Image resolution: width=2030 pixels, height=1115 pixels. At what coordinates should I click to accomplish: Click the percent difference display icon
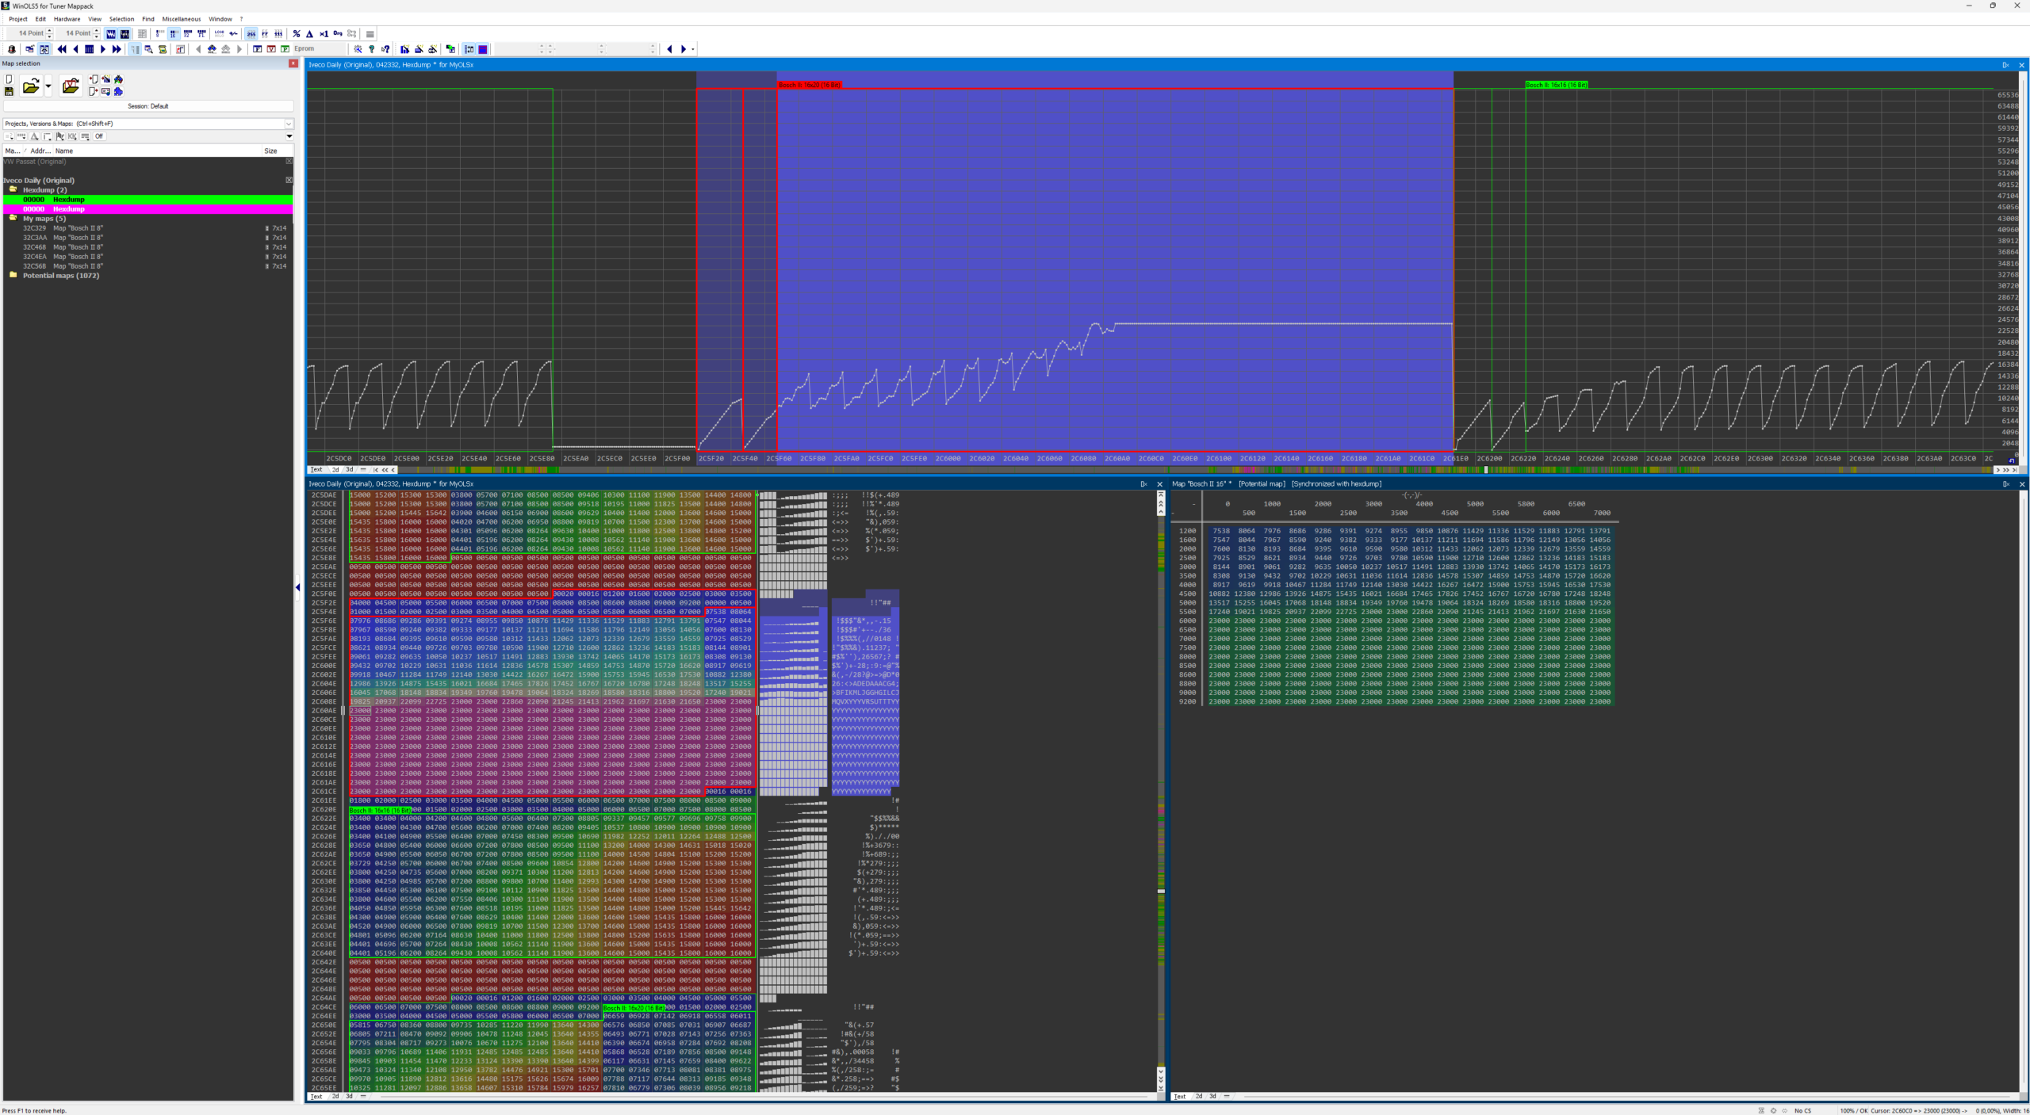[x=296, y=34]
